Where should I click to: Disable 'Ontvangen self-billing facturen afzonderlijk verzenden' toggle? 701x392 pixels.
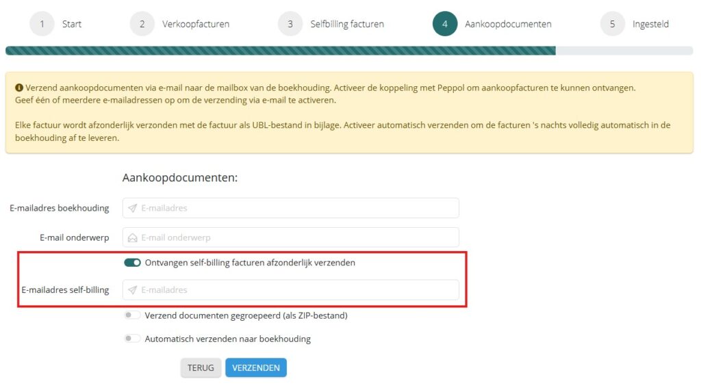132,263
